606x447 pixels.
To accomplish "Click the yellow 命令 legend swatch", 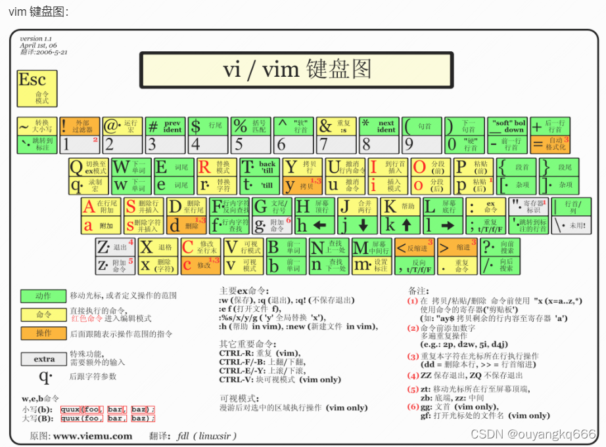I will click(x=43, y=314).
